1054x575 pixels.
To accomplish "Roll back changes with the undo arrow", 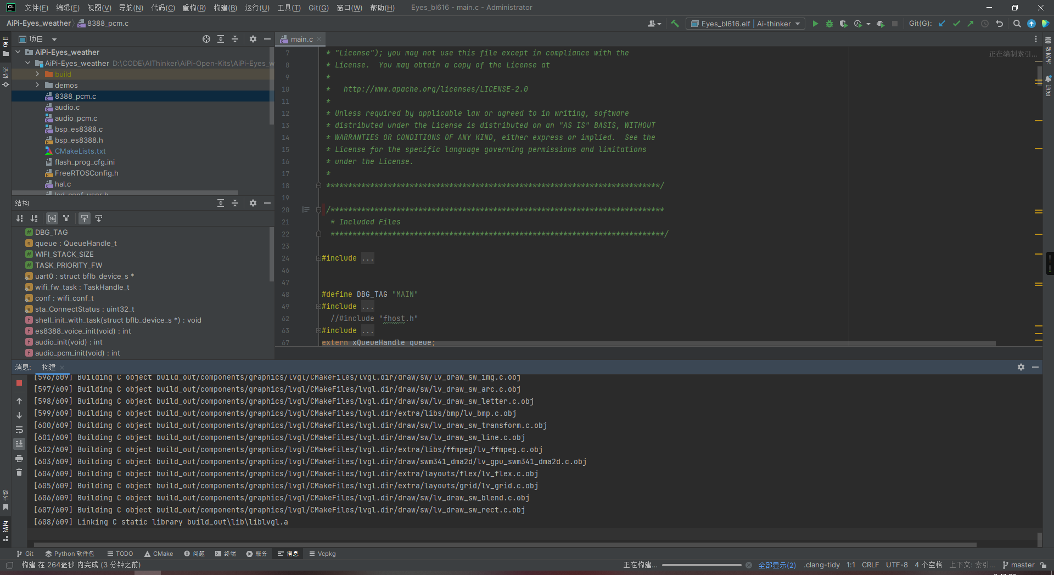I will tap(1000, 24).
